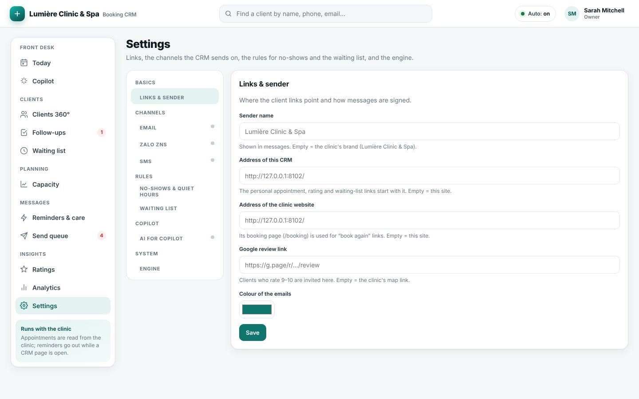
Task: Select the Engine system section
Action: [x=175, y=269]
